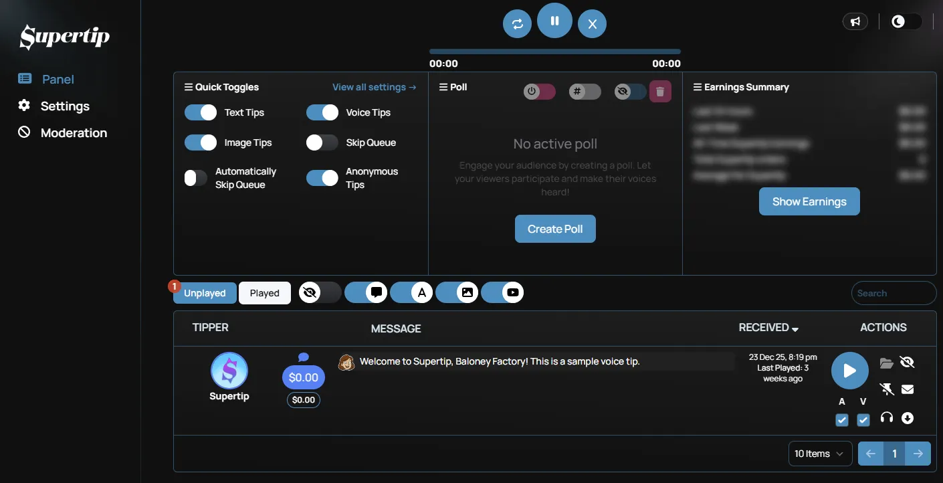Click the crossed-eye hide icon in Actions
The width and height of the screenshot is (943, 483).
(x=908, y=363)
